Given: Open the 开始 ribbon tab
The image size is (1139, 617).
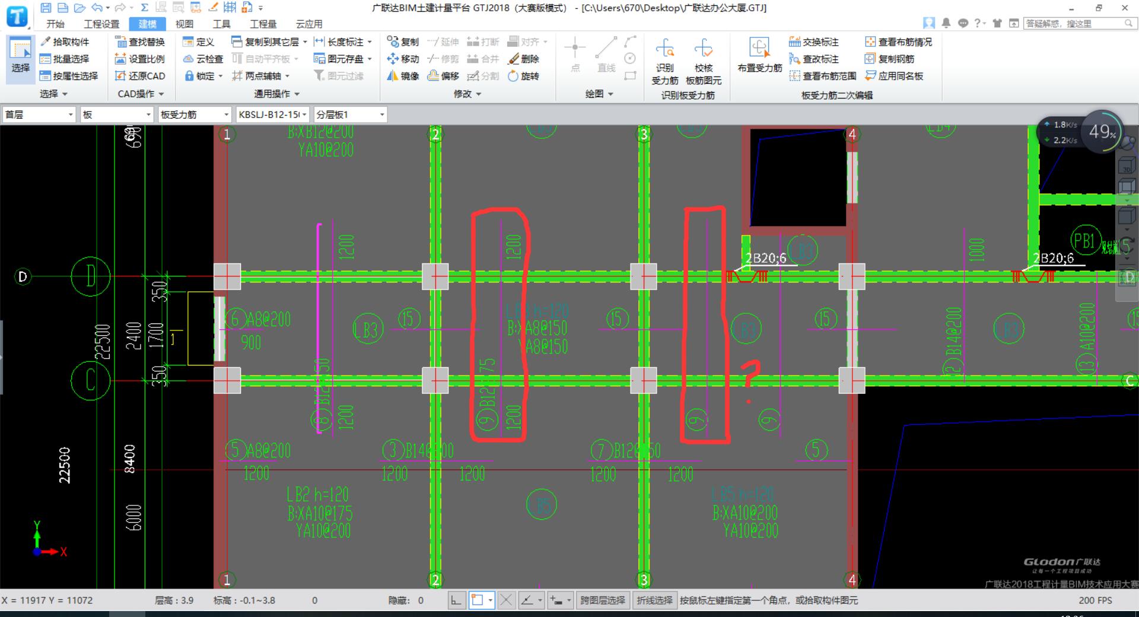Looking at the screenshot, I should [55, 24].
